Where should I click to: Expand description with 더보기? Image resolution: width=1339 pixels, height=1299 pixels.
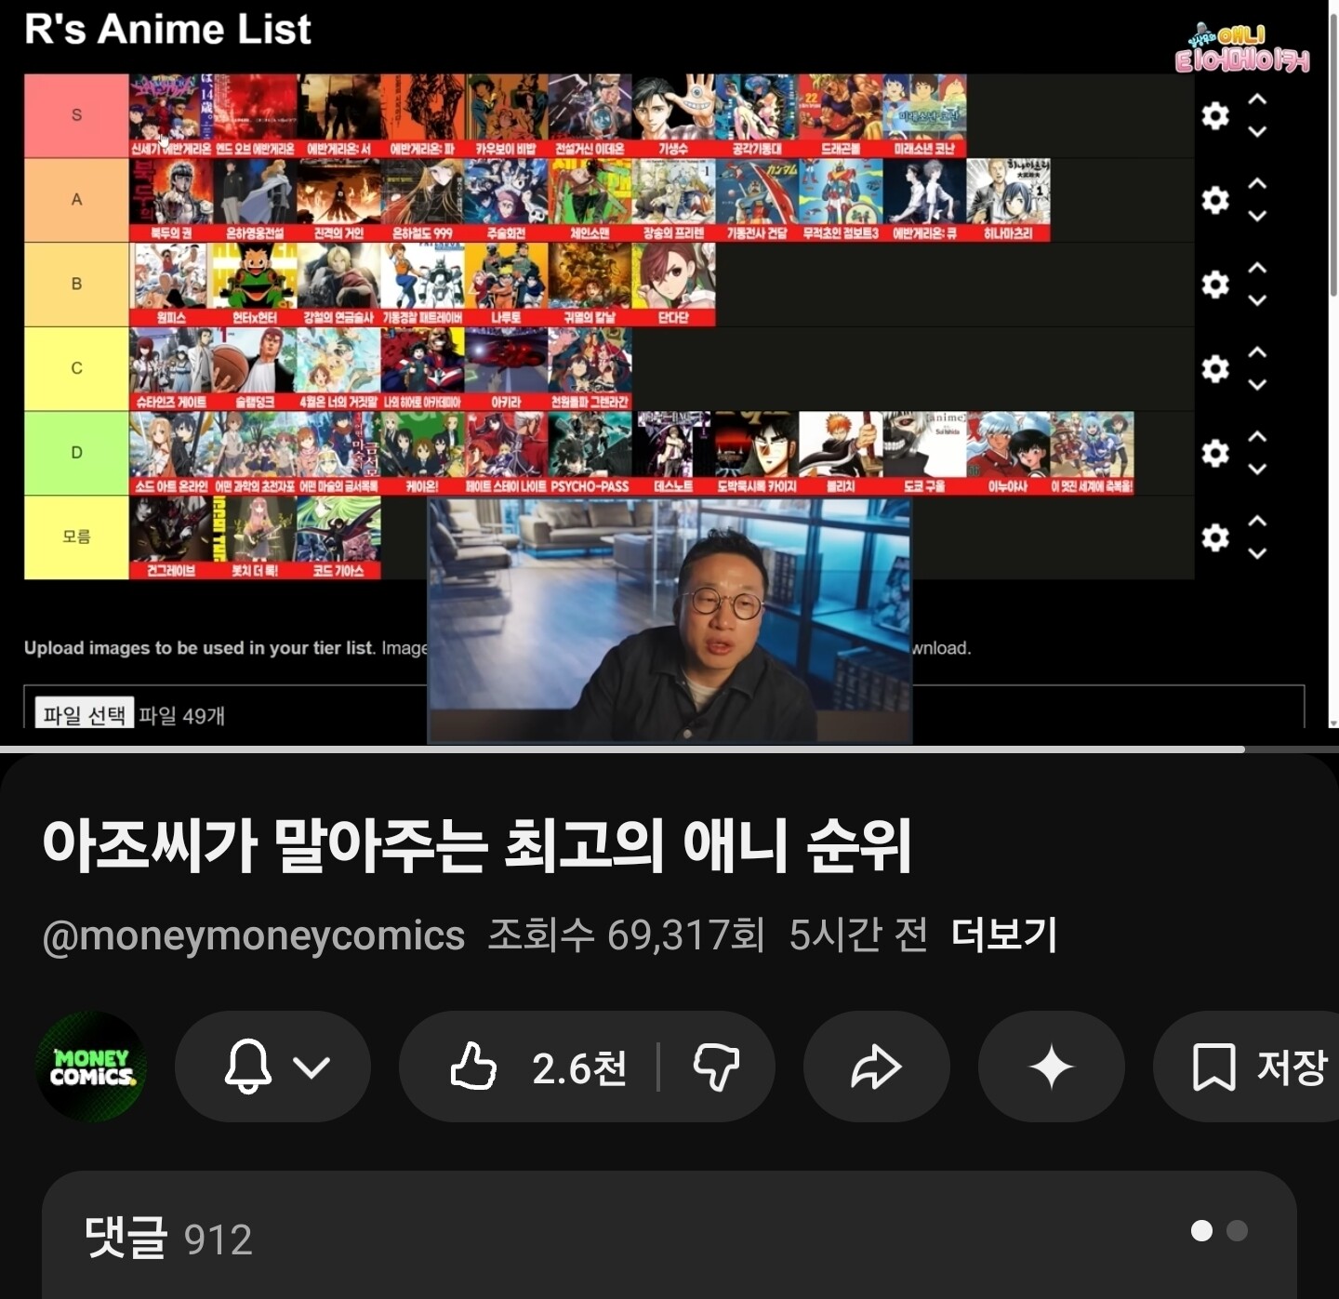[1004, 935]
